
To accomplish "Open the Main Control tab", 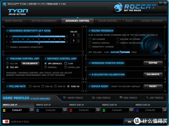I will pos(14,21).
